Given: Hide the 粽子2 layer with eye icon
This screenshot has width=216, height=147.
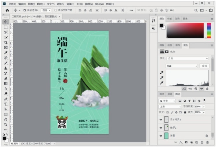Looking at the screenshot, I should [161, 127].
